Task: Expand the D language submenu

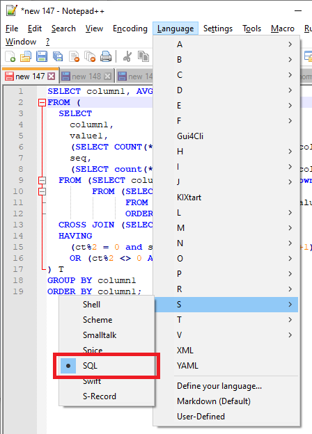Action: point(226,90)
